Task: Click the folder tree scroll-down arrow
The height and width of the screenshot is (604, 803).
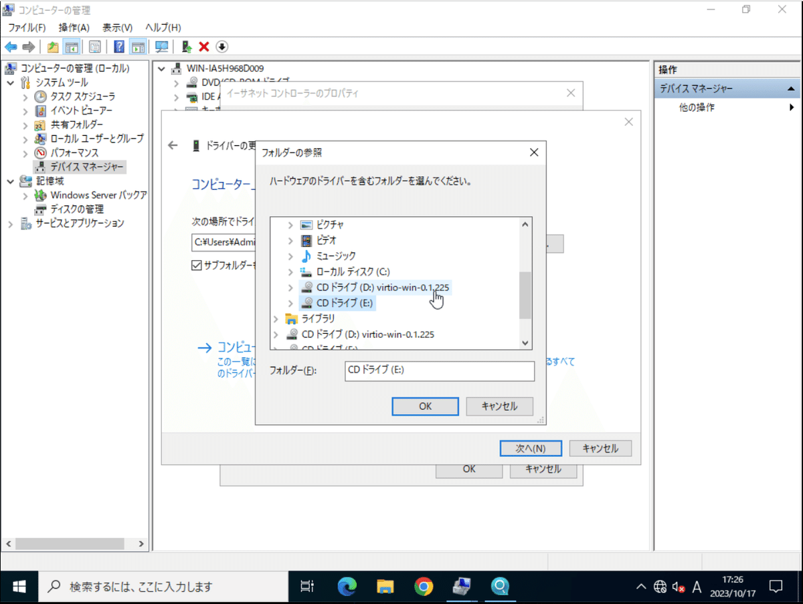Action: coord(525,342)
